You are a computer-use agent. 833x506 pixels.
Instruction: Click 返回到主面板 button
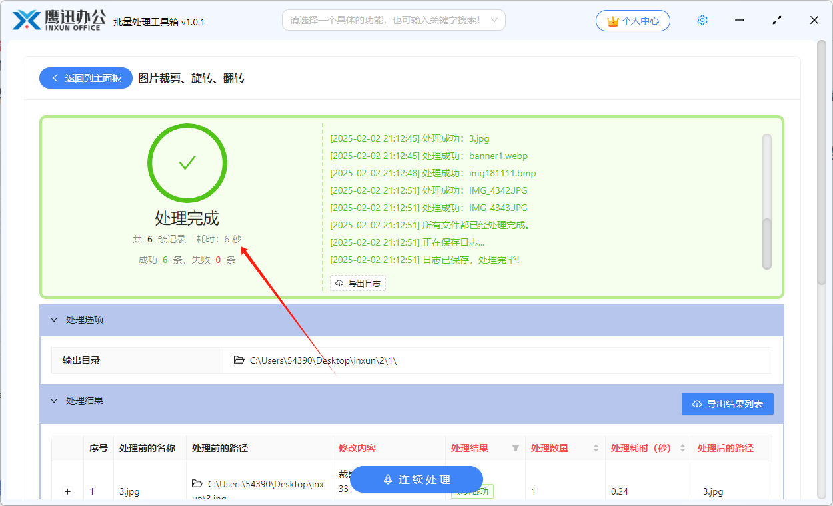pyautogui.click(x=86, y=78)
